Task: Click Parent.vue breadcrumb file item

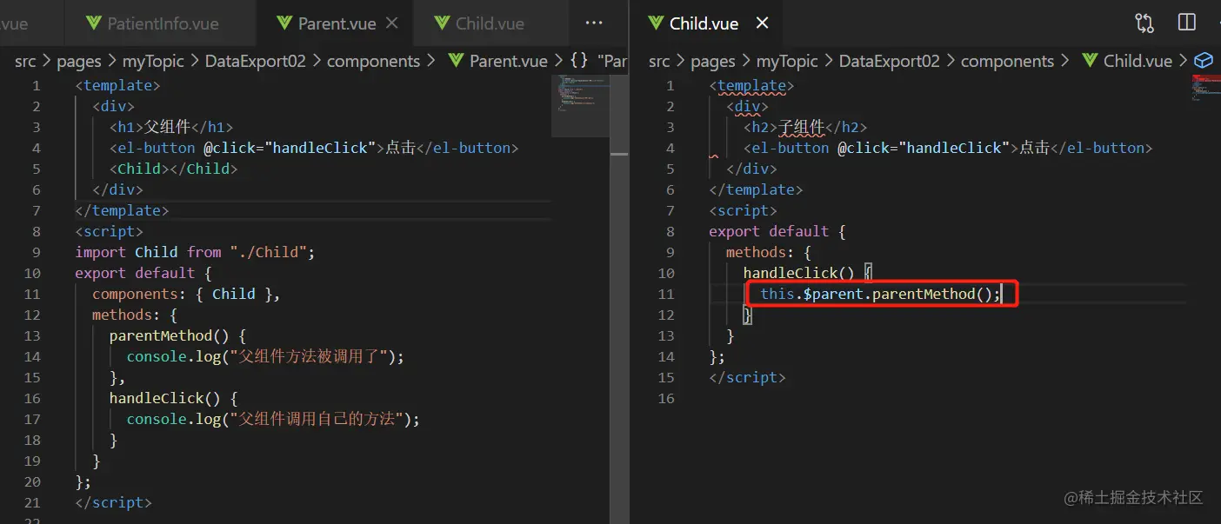Action: click(x=498, y=61)
